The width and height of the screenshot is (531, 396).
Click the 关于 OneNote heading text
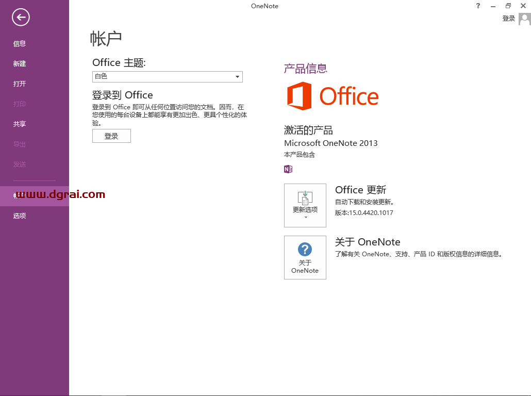click(x=368, y=242)
